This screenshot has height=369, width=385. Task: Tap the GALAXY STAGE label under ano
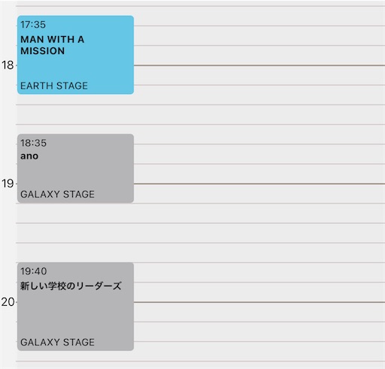pos(57,194)
